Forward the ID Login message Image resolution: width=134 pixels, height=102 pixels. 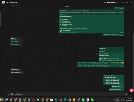[97, 54]
